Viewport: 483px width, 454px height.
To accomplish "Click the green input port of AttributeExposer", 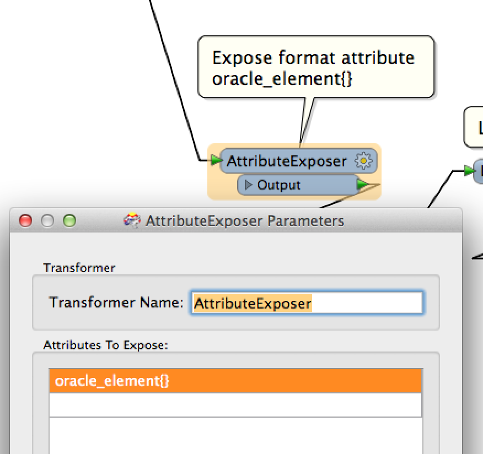I will click(x=216, y=160).
